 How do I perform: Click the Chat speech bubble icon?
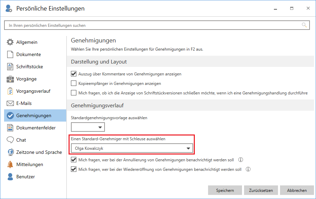pyautogui.click(x=10, y=140)
